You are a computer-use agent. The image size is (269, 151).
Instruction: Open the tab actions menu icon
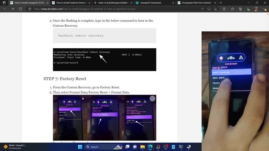coord(4,3)
